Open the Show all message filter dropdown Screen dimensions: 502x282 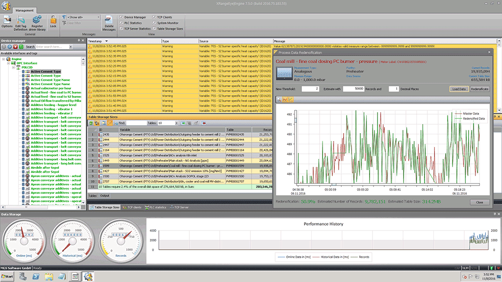click(x=98, y=17)
